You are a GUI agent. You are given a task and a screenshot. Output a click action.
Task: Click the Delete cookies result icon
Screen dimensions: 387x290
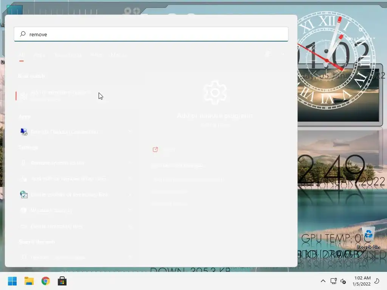point(24,194)
